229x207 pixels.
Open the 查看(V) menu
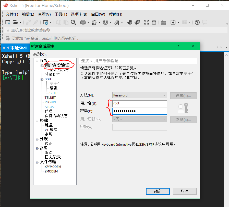pos(44,14)
